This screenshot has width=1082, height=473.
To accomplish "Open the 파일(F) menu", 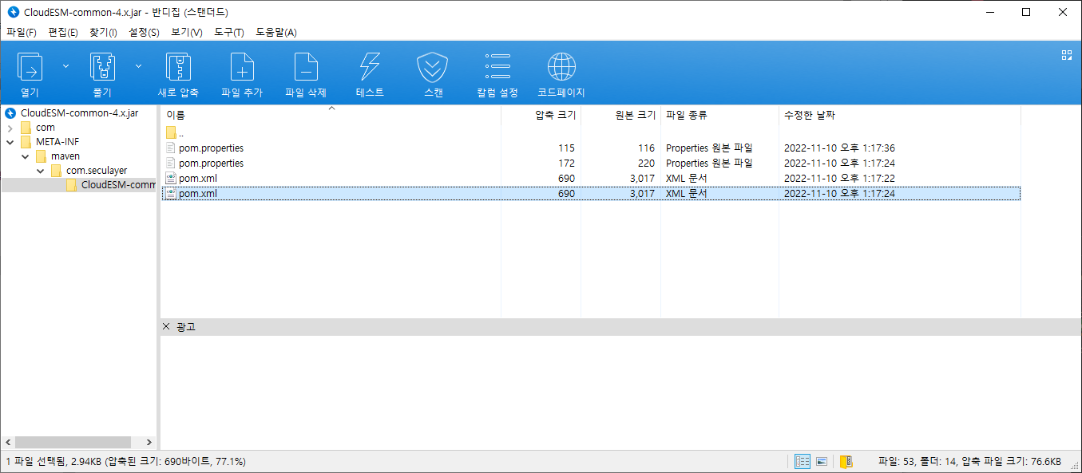I will tap(21, 33).
